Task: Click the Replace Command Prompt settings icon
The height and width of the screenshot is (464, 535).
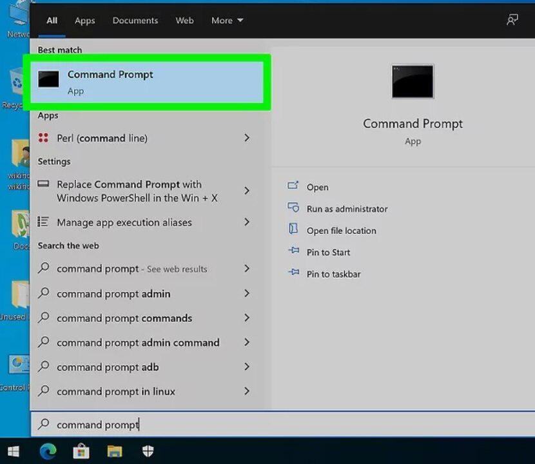Action: coord(43,184)
